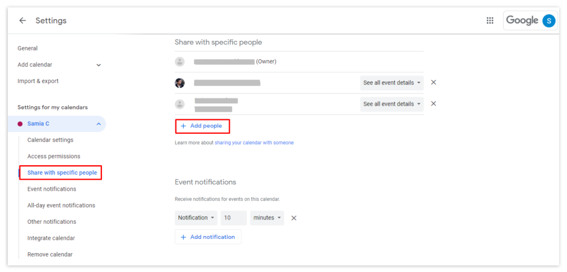This screenshot has width=567, height=272.
Task: Open the minutes unit dropdown
Action: click(x=267, y=218)
